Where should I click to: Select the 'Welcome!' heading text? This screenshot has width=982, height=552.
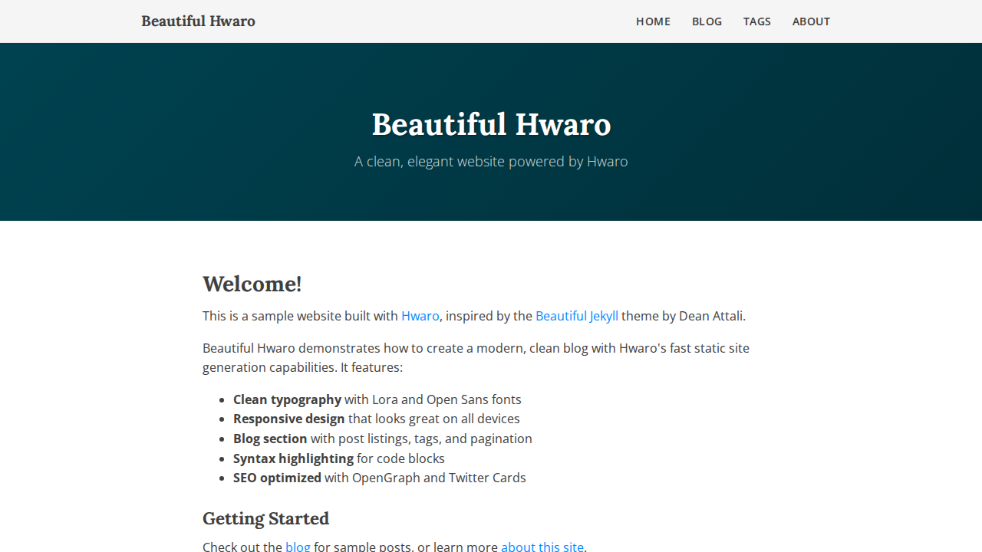(252, 284)
